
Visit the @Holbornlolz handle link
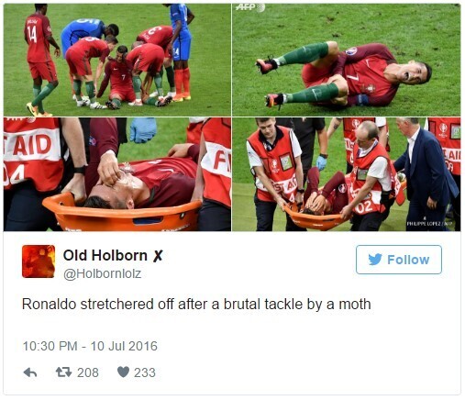(102, 273)
